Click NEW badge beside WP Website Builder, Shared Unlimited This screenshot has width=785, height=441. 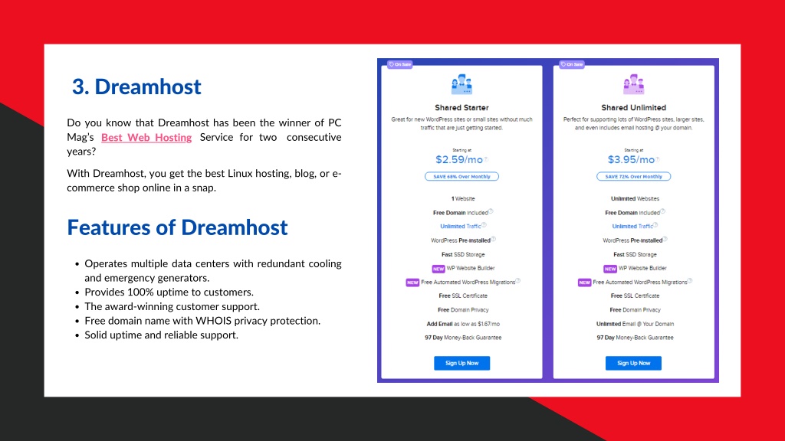click(x=609, y=269)
